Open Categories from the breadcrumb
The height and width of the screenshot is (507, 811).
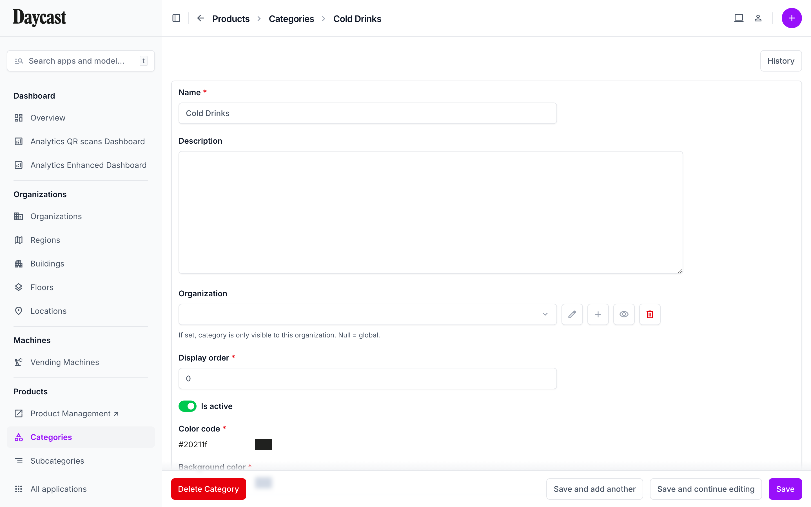tap(291, 18)
